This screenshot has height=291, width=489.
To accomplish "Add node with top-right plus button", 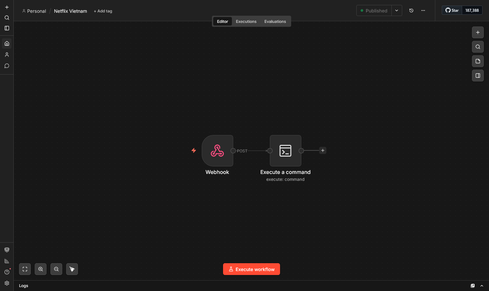I will [478, 32].
